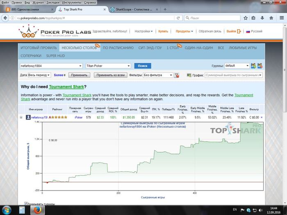Open the Tournament Shark heading link
This screenshot has width=287, height=215.
coord(66,87)
